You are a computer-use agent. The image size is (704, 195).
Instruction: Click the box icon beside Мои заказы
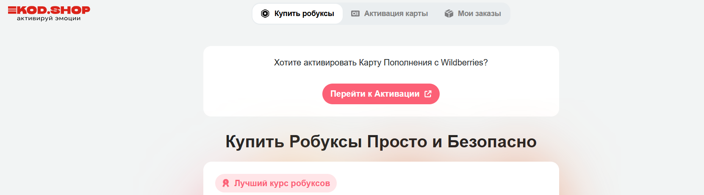(x=449, y=14)
